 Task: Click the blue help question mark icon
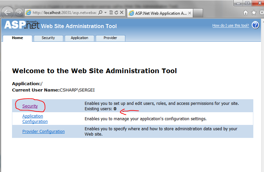click(255, 25)
